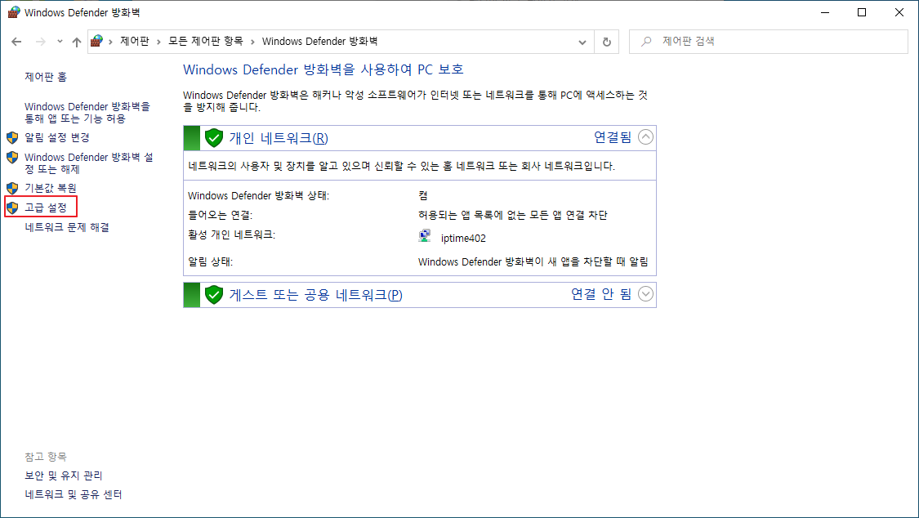Open 알림 설정 변경 link
Viewport: 919px width, 518px height.
[x=57, y=138]
